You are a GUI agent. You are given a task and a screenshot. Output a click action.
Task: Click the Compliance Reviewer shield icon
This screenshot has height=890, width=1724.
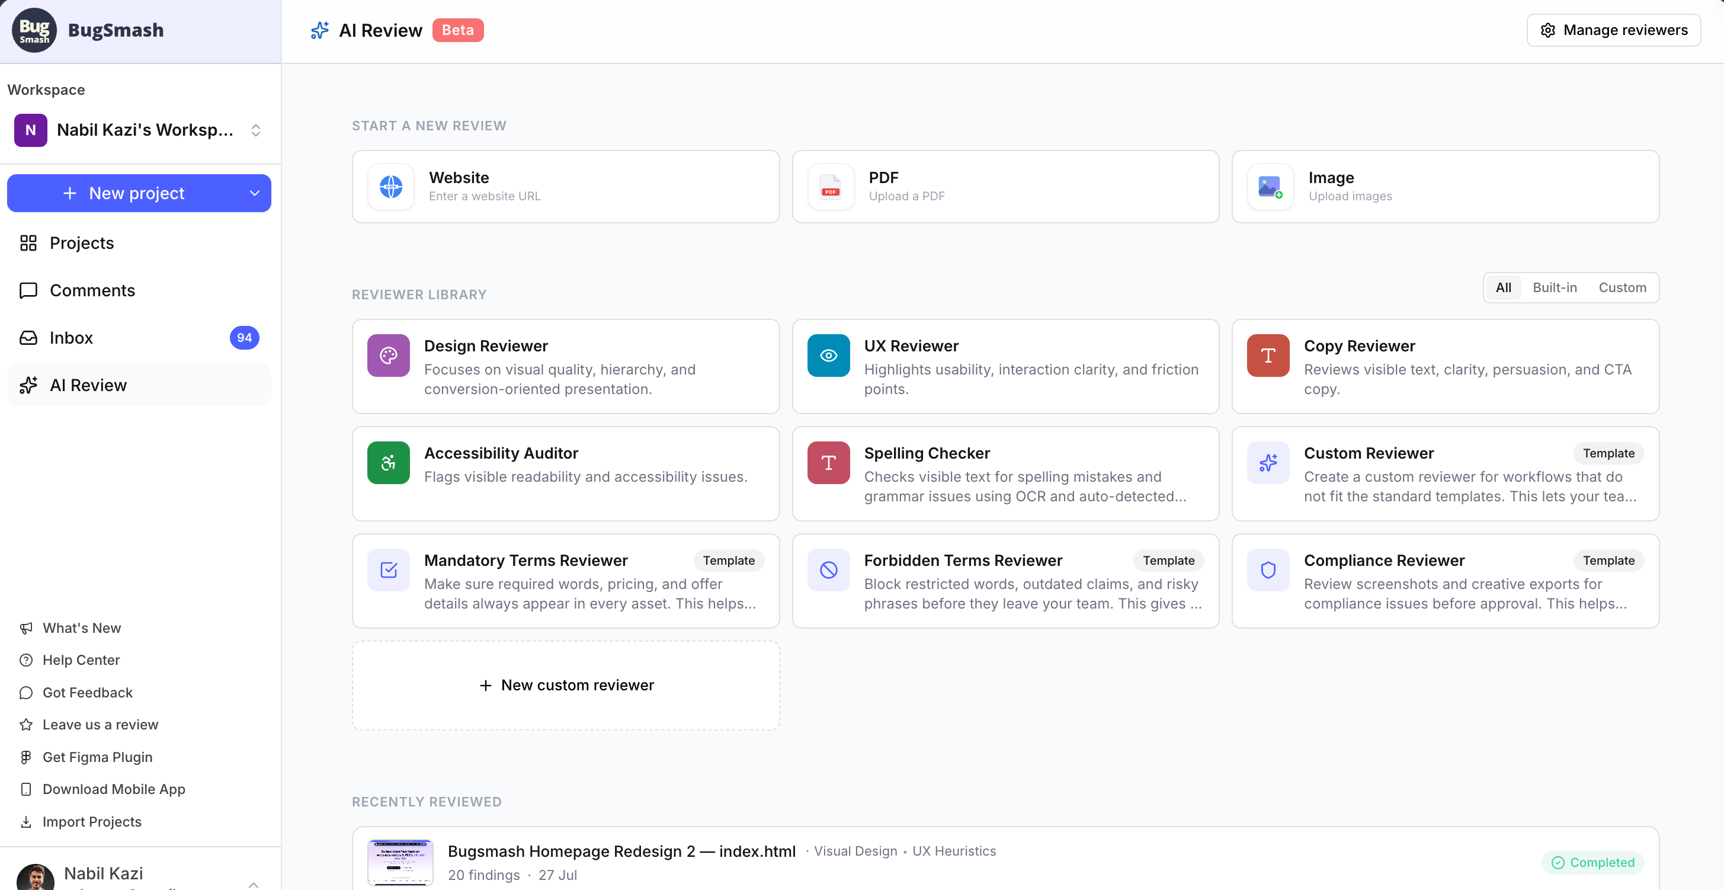pyautogui.click(x=1268, y=569)
